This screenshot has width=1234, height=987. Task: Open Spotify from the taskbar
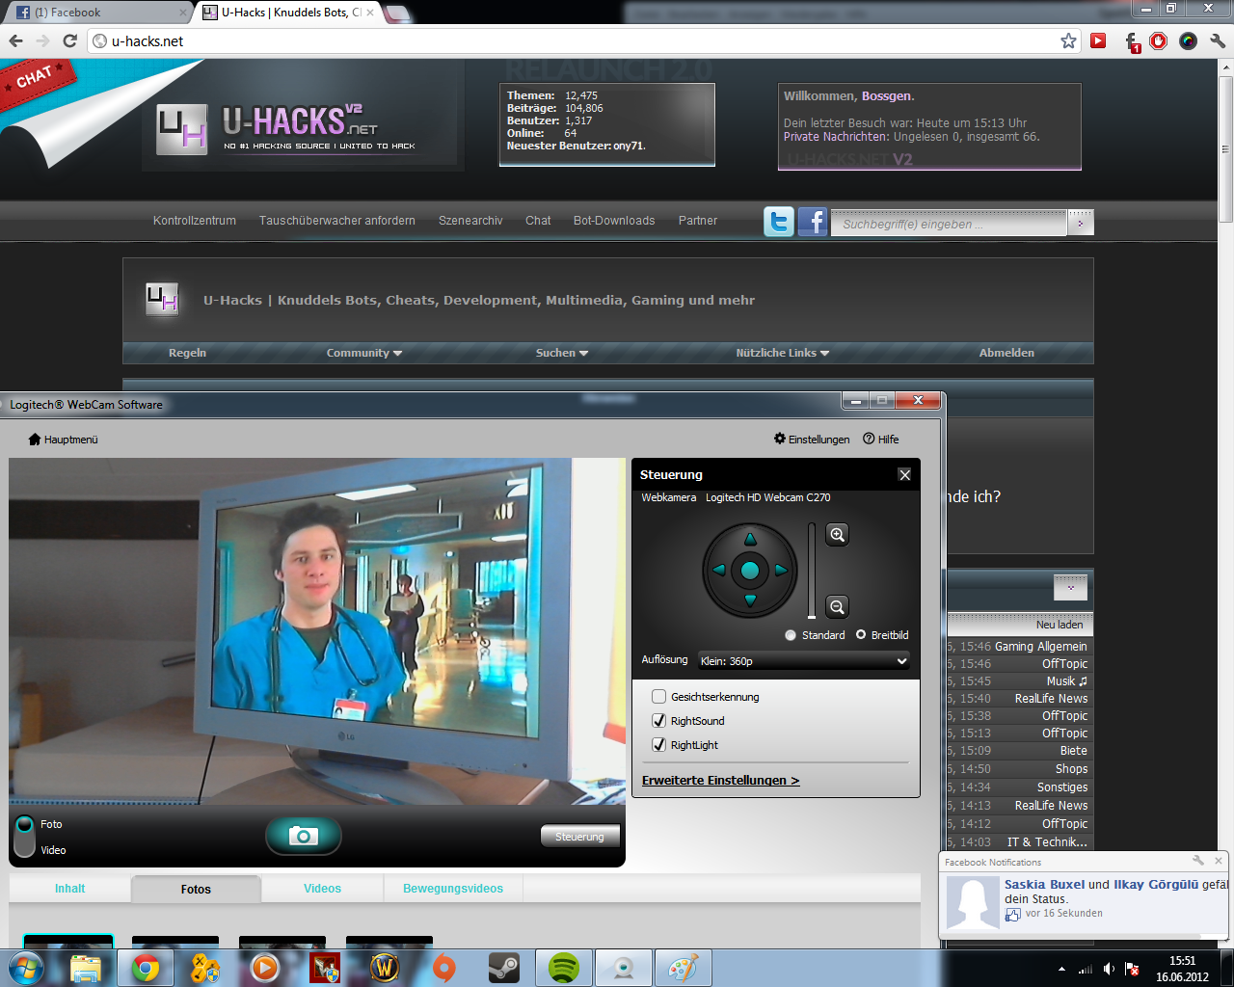[564, 968]
